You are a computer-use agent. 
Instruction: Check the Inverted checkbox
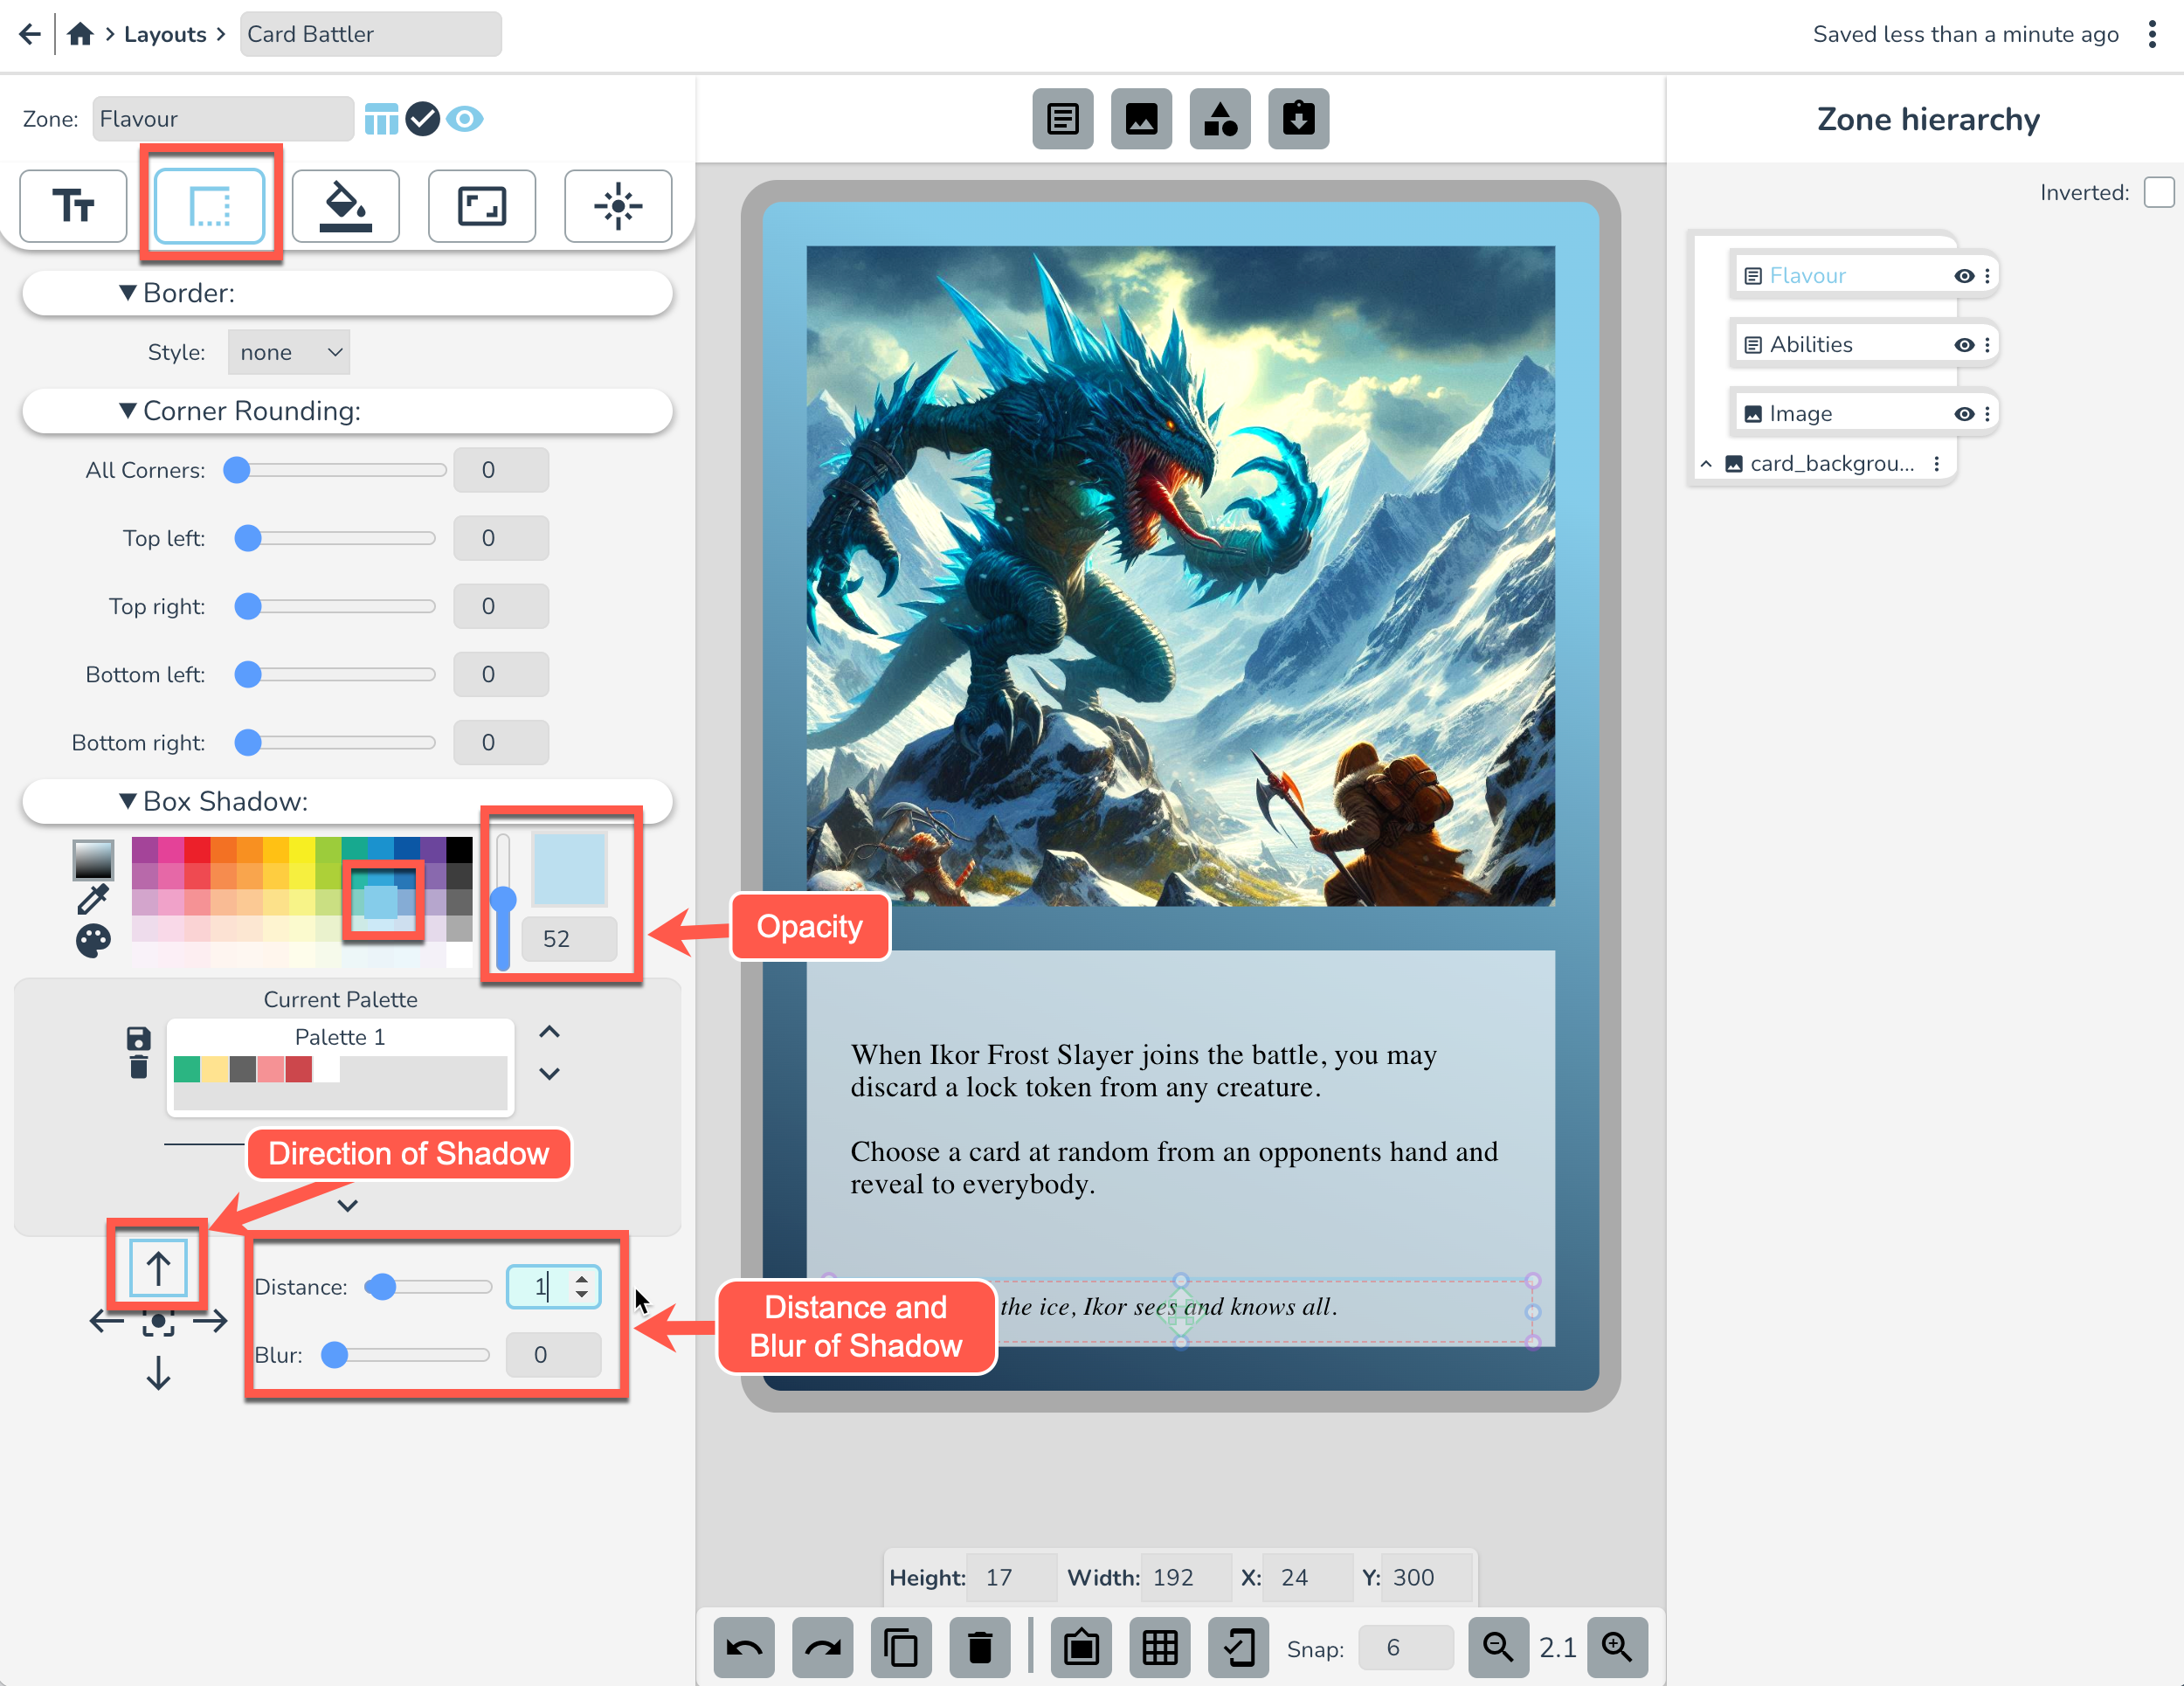tap(2158, 192)
